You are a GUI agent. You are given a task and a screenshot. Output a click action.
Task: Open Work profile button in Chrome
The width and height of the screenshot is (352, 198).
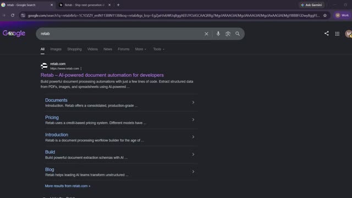click(342, 15)
